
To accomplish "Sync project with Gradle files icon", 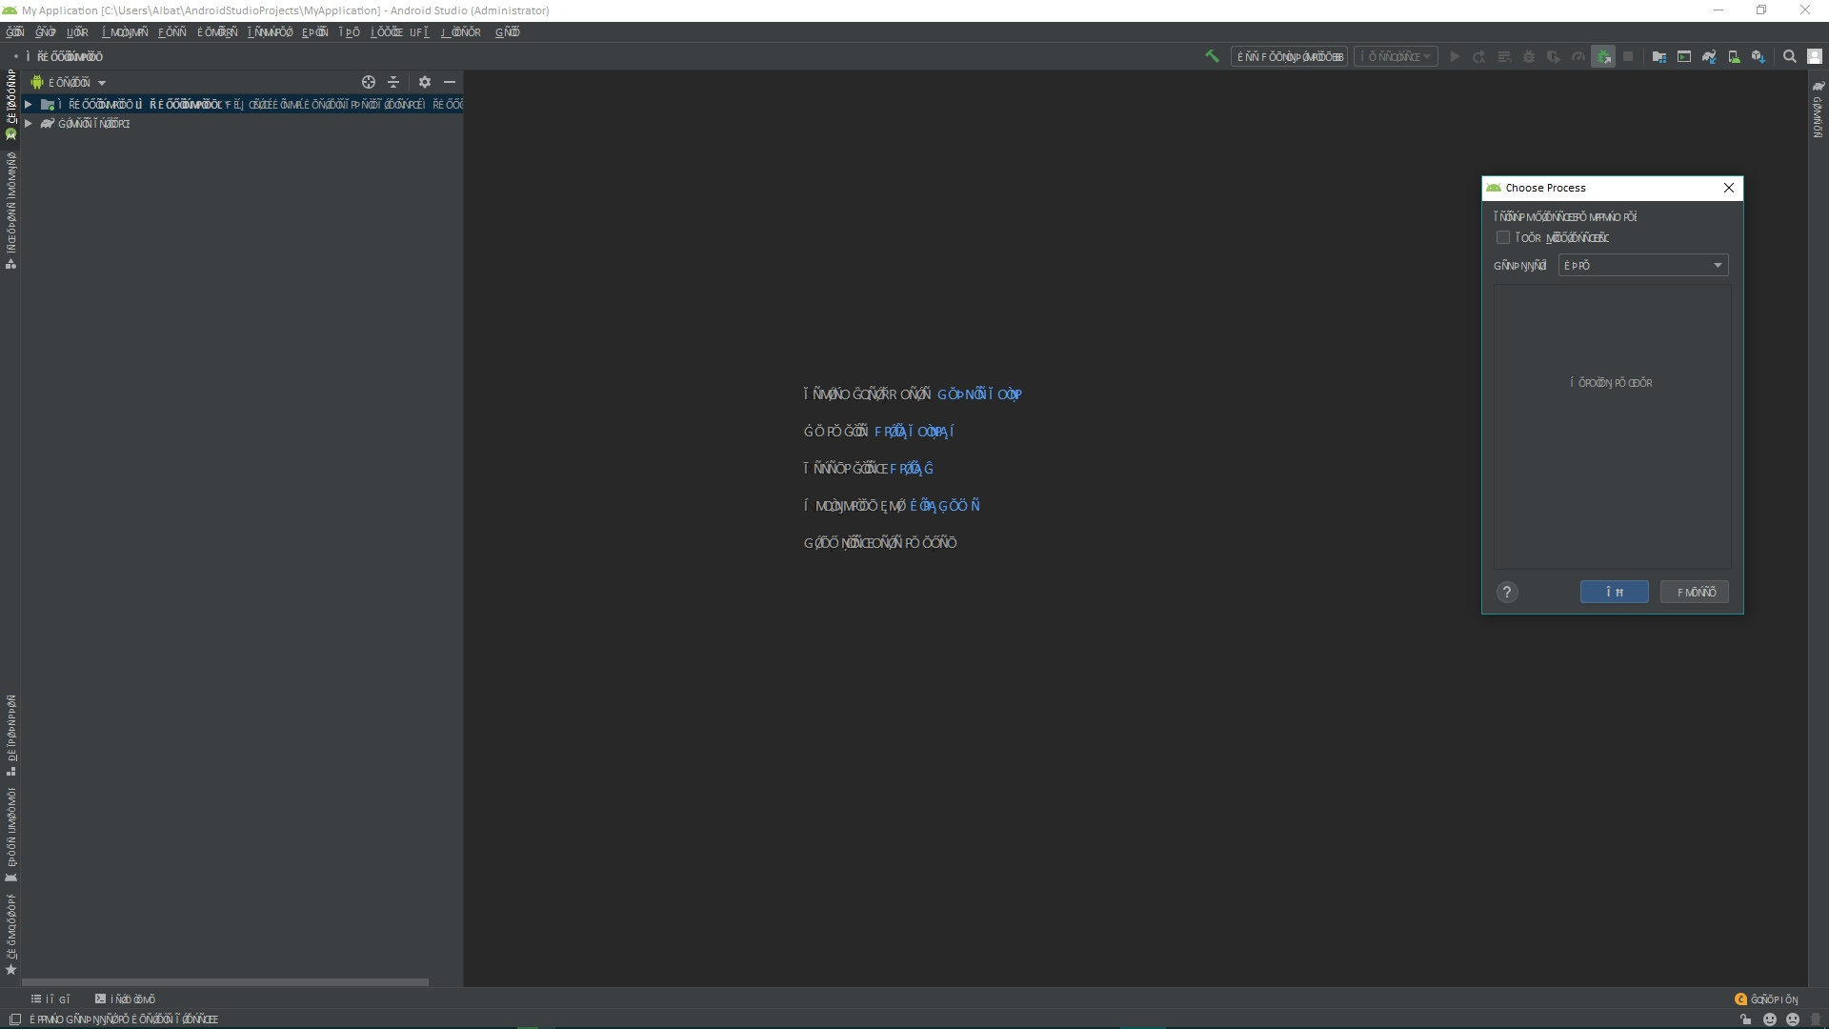I will point(1709,57).
